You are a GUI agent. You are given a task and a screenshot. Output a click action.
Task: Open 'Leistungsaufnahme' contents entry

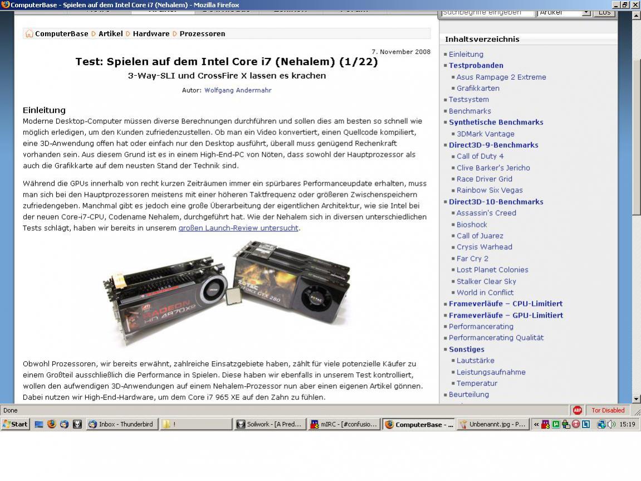(491, 372)
